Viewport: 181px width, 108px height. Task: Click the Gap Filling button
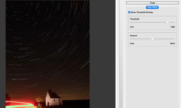152,7
